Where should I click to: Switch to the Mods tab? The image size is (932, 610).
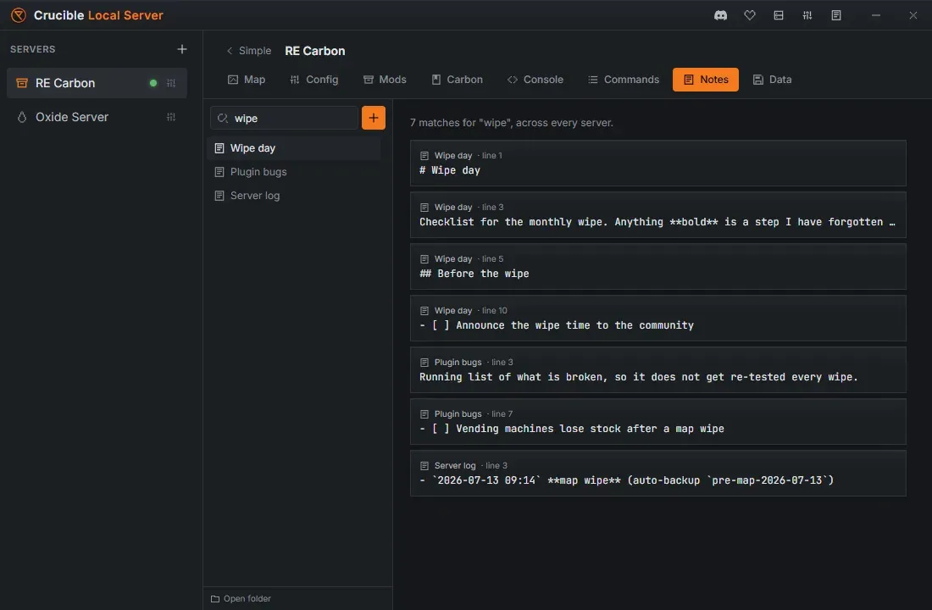[x=385, y=80]
